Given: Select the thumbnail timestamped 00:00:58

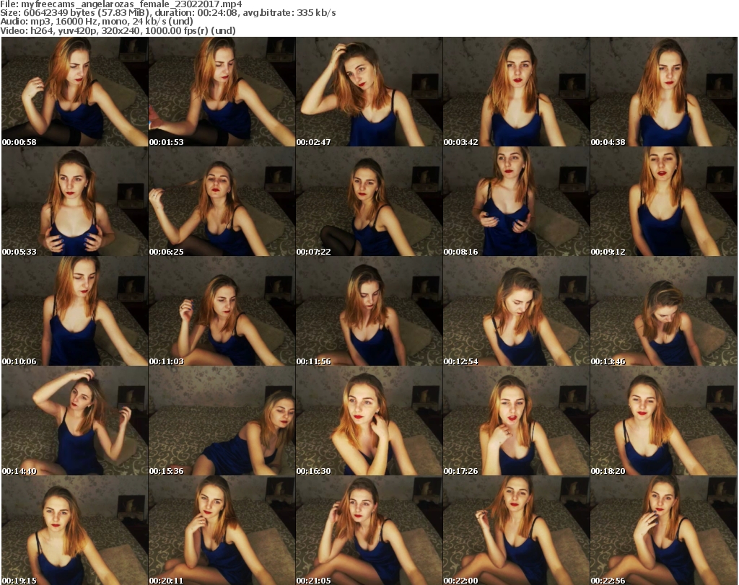Looking at the screenshot, I should (x=75, y=92).
